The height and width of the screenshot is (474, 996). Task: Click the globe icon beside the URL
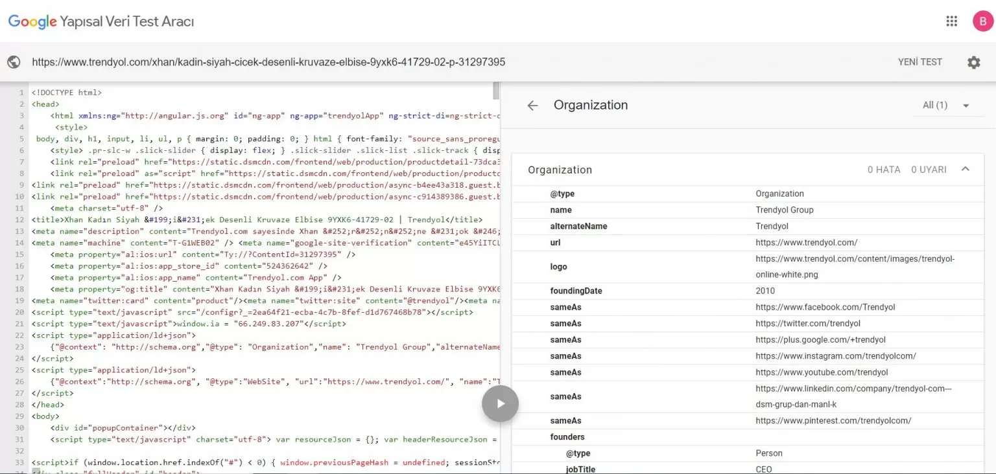point(14,62)
